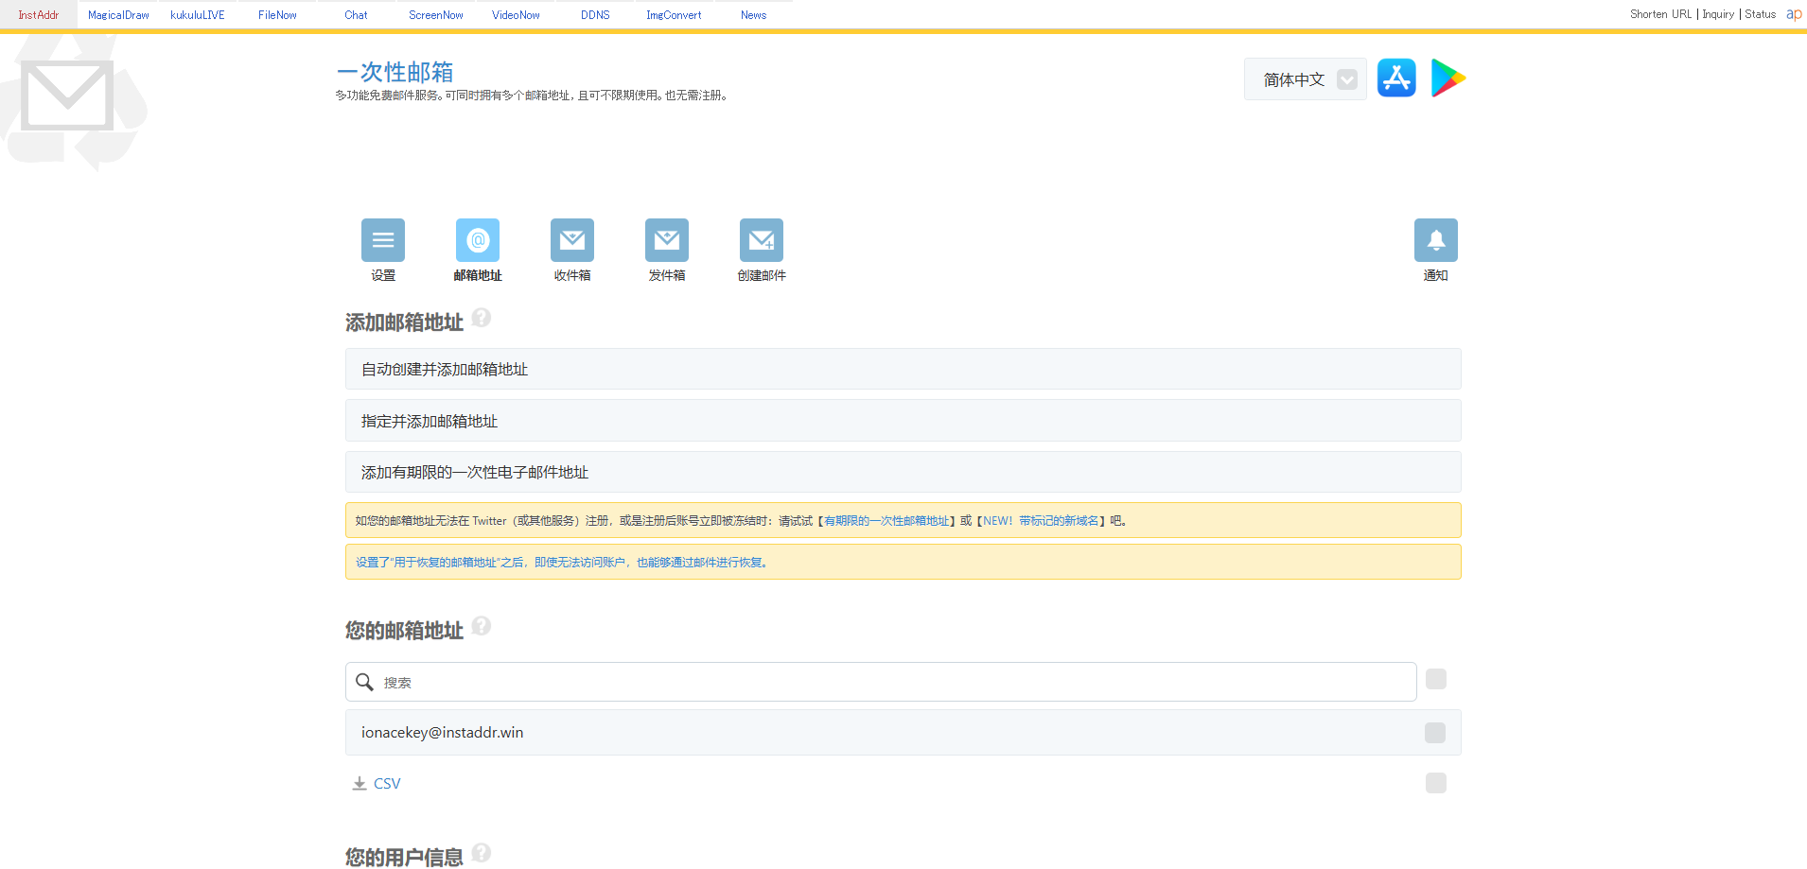Open the Inbox (收件箱) icon
Screen dimensions: 1807x869
[x=571, y=240]
